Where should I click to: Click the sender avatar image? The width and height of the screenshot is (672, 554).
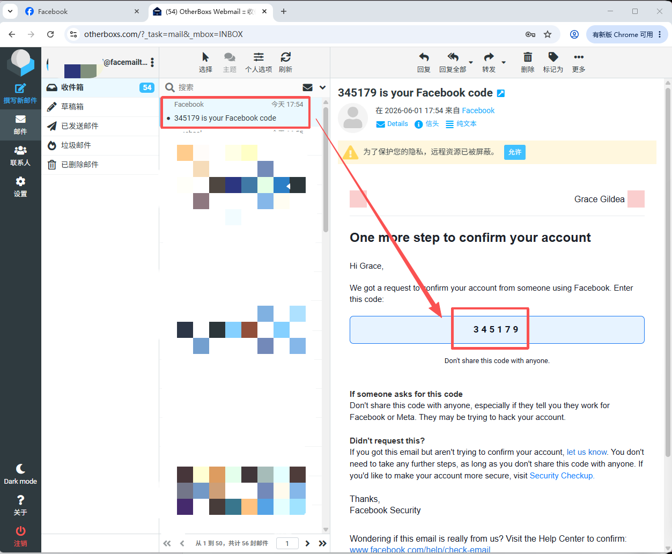click(x=353, y=118)
